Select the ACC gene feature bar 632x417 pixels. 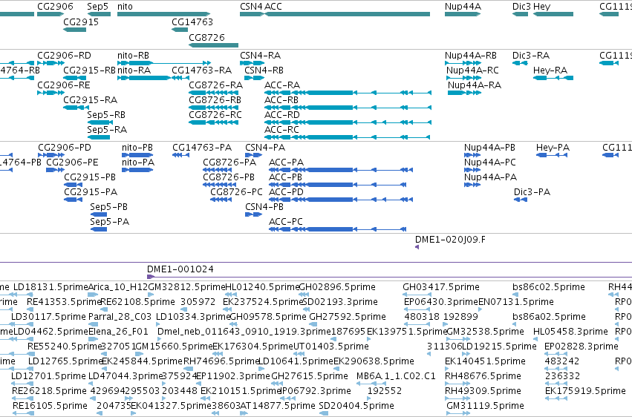(x=348, y=14)
